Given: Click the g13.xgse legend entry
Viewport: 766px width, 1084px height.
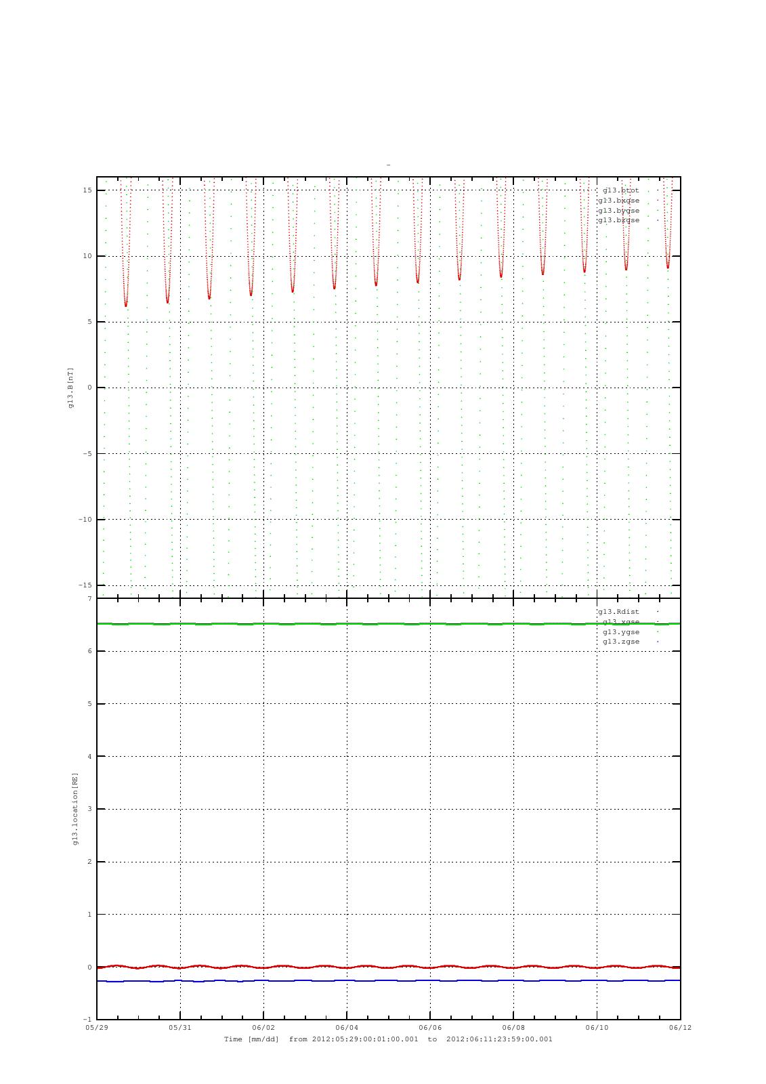Looking at the screenshot, I should tap(621, 622).
